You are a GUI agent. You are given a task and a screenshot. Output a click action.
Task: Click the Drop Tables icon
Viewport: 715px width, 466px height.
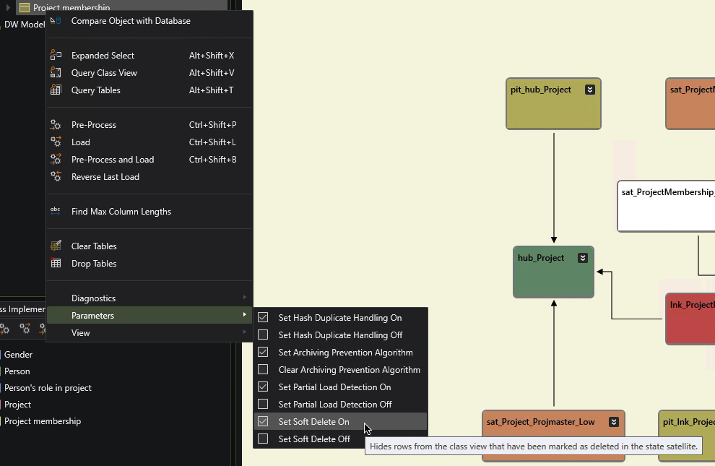pos(56,264)
